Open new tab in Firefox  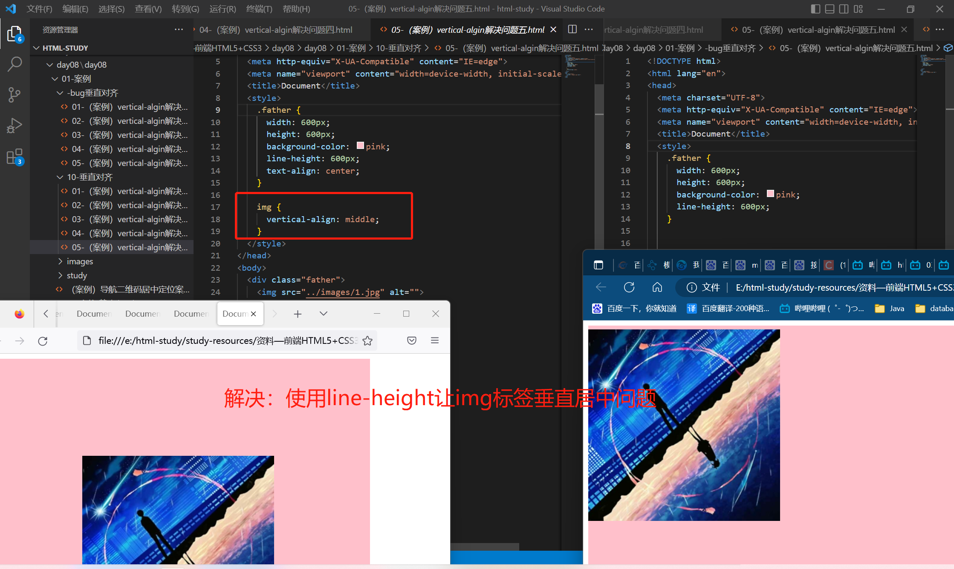tap(298, 314)
